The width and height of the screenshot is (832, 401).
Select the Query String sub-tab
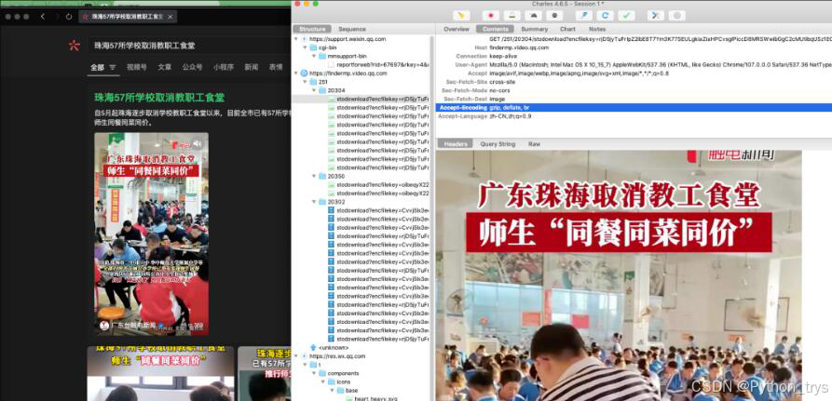[x=498, y=144]
